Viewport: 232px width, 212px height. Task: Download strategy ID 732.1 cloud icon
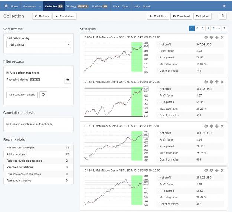[206, 82]
